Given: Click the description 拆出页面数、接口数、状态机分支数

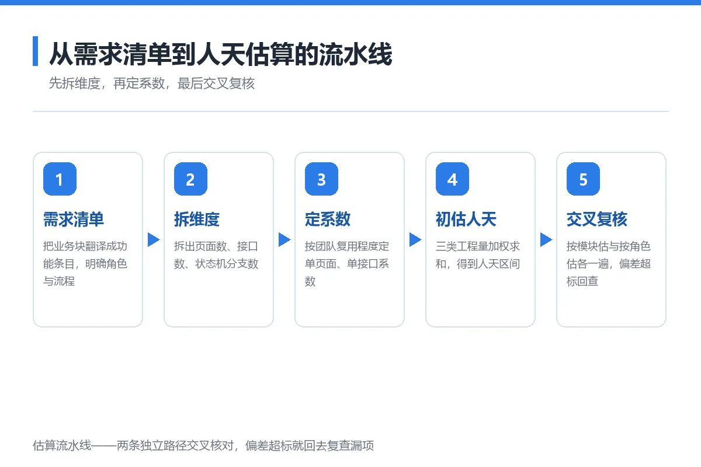Looking at the screenshot, I should pos(216,255).
